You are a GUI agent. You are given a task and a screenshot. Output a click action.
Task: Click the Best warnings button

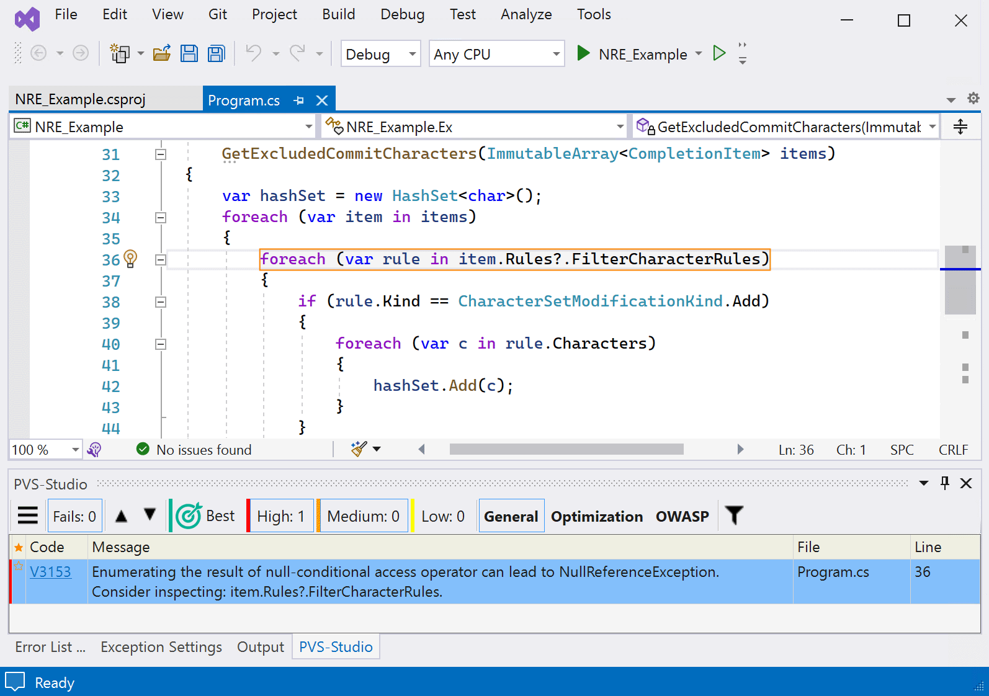click(206, 516)
